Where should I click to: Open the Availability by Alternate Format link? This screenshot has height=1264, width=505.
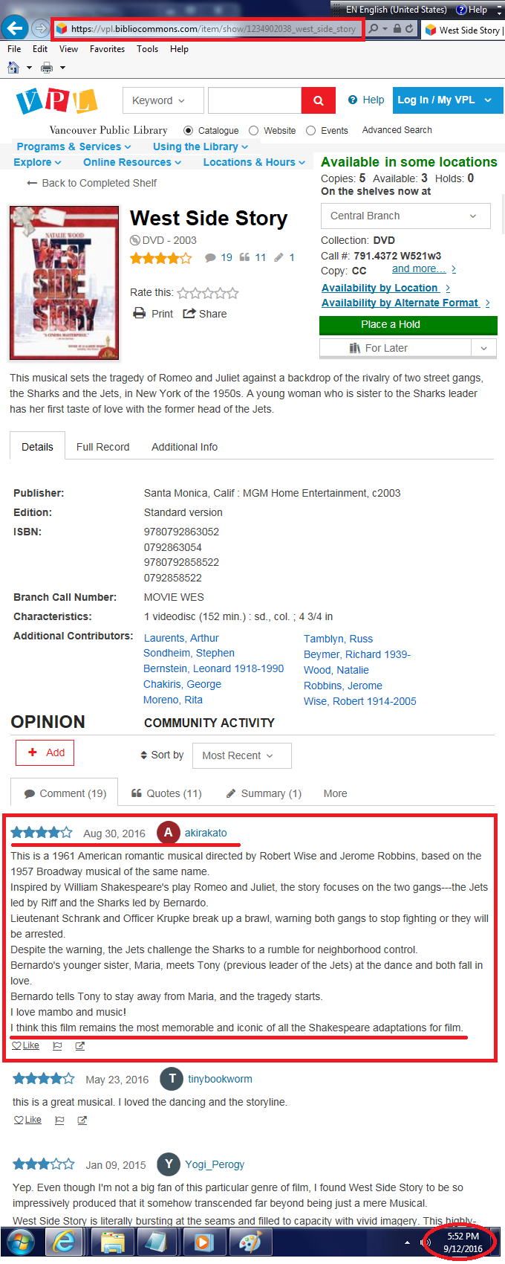click(405, 303)
